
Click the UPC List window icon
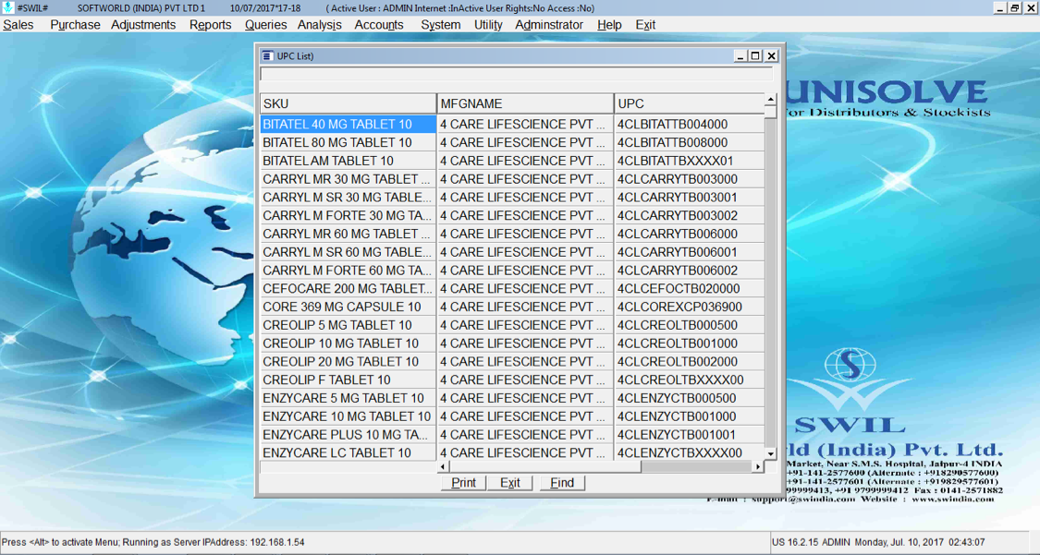pos(266,55)
